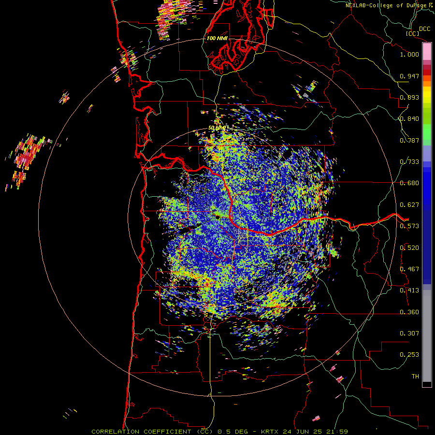This screenshot has height=435, width=435.
Task: Pick the pink segment of the color bar
Action: click(x=427, y=52)
